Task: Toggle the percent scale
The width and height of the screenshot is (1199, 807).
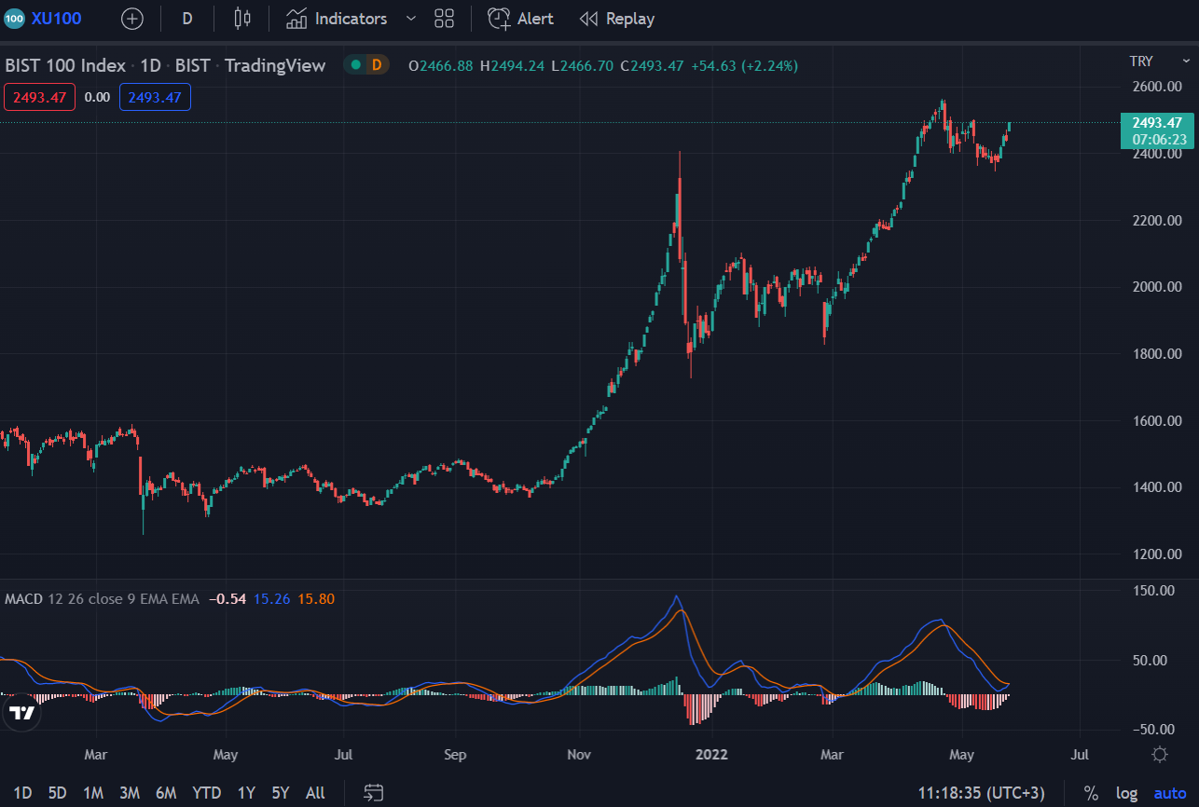Action: [1091, 793]
